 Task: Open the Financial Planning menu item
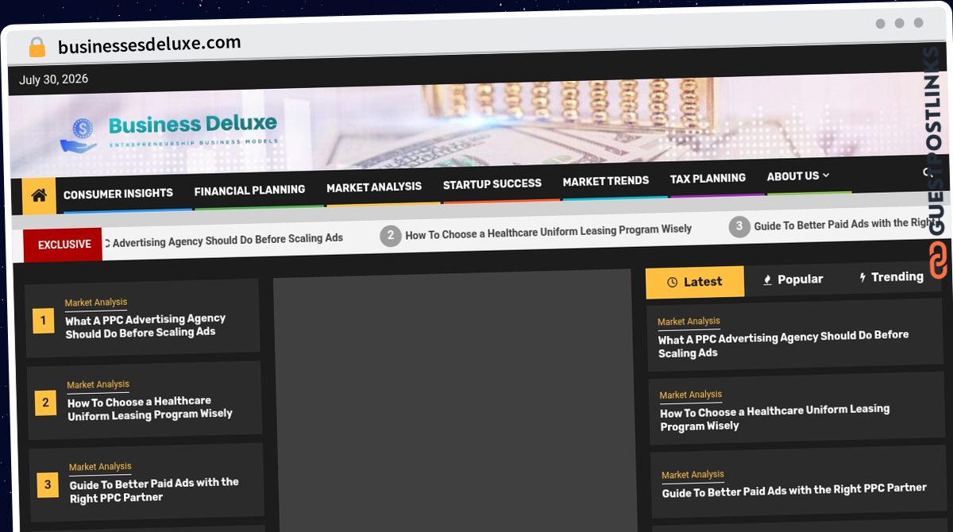click(x=249, y=191)
